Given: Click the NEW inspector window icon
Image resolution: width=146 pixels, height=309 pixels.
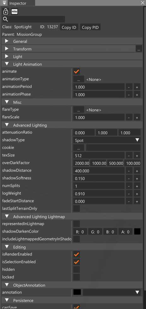Looking at the screenshot, I should 14,12.
